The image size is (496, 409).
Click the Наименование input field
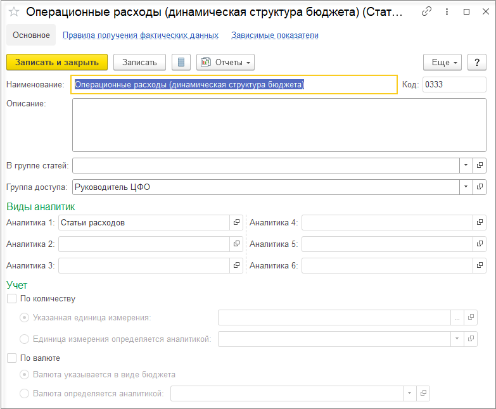234,84
